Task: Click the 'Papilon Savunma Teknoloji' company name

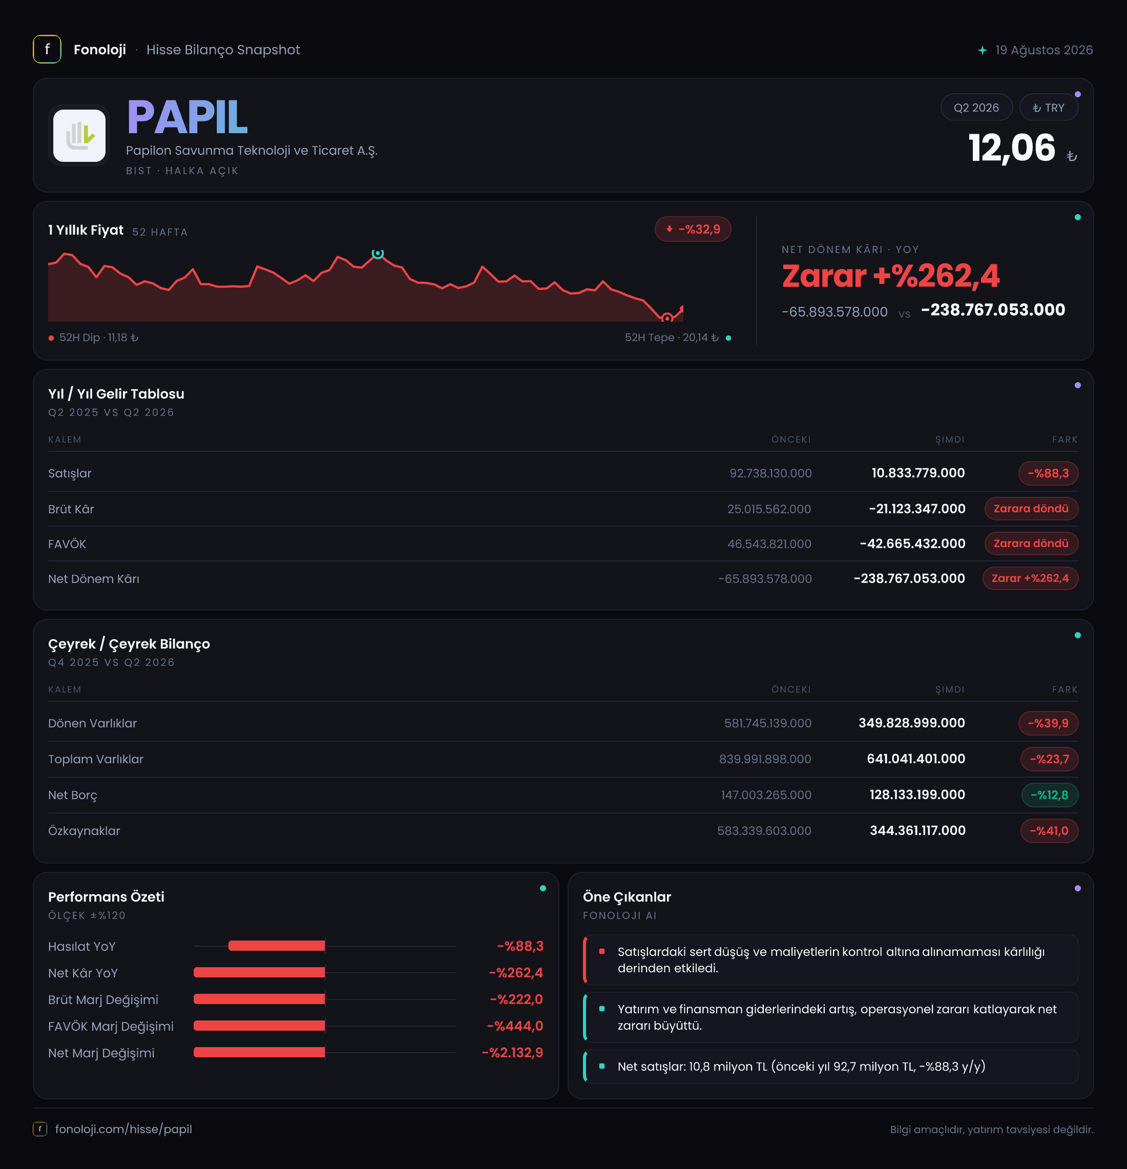Action: [x=252, y=150]
